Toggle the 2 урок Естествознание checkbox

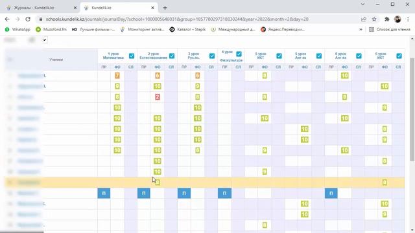172,56
